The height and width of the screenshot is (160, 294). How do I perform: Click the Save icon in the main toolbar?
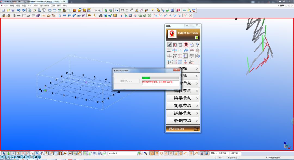[13, 10]
